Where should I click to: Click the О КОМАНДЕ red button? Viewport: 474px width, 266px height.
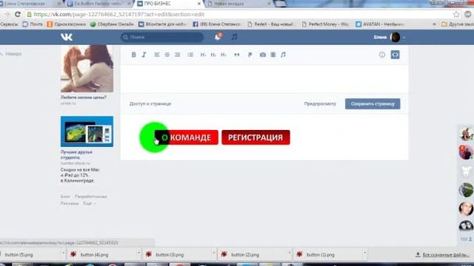pyautogui.click(x=186, y=137)
